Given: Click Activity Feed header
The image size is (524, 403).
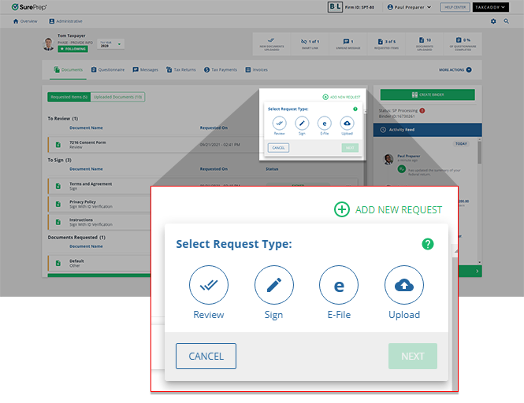Looking at the screenshot, I should [x=427, y=130].
